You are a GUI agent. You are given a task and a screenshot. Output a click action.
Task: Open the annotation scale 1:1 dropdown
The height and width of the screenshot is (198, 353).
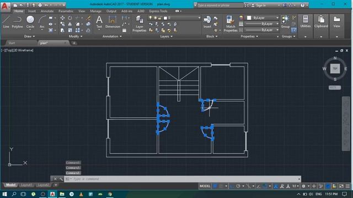(x=296, y=186)
